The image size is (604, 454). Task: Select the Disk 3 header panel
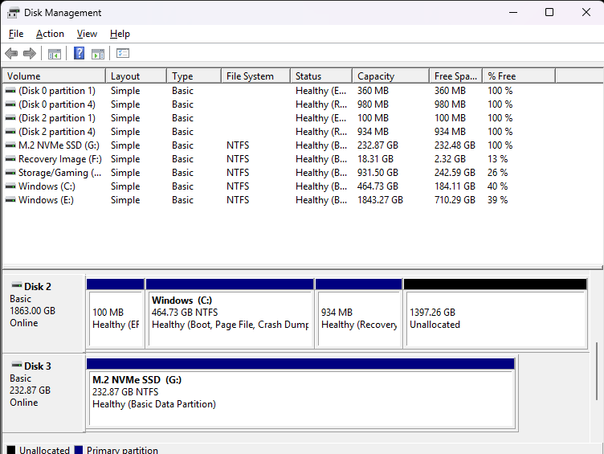tap(43, 392)
